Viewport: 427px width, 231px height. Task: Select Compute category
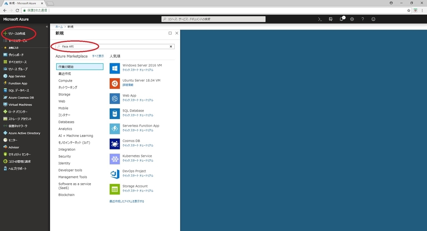pos(65,81)
